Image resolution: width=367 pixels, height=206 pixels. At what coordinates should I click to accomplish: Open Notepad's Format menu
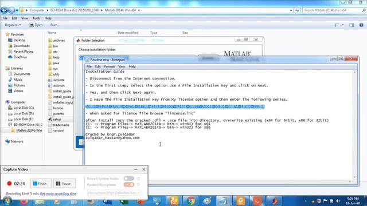(110, 66)
